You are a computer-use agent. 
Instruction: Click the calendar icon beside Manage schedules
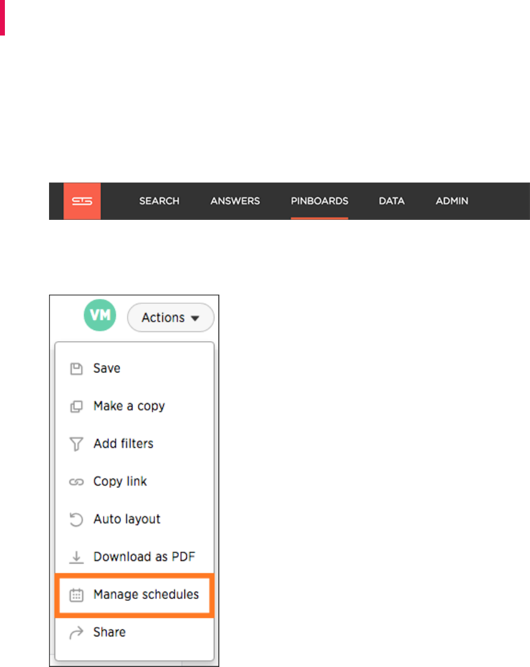pos(76,595)
